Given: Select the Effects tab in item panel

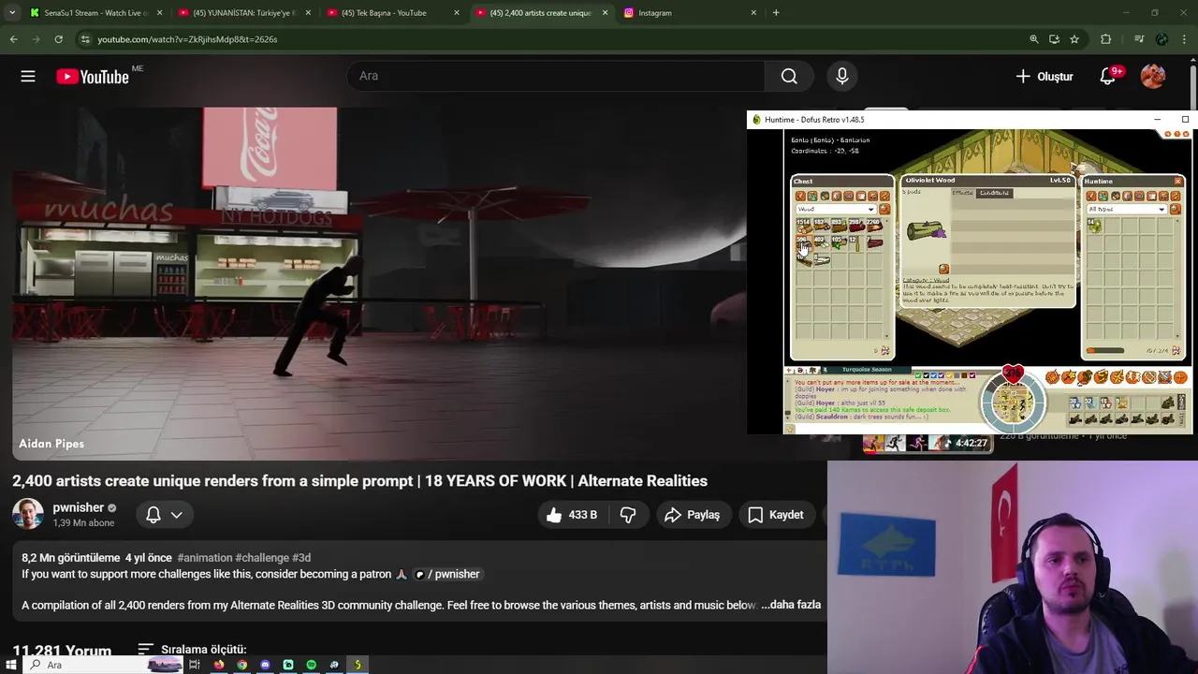Looking at the screenshot, I should coord(963,193).
